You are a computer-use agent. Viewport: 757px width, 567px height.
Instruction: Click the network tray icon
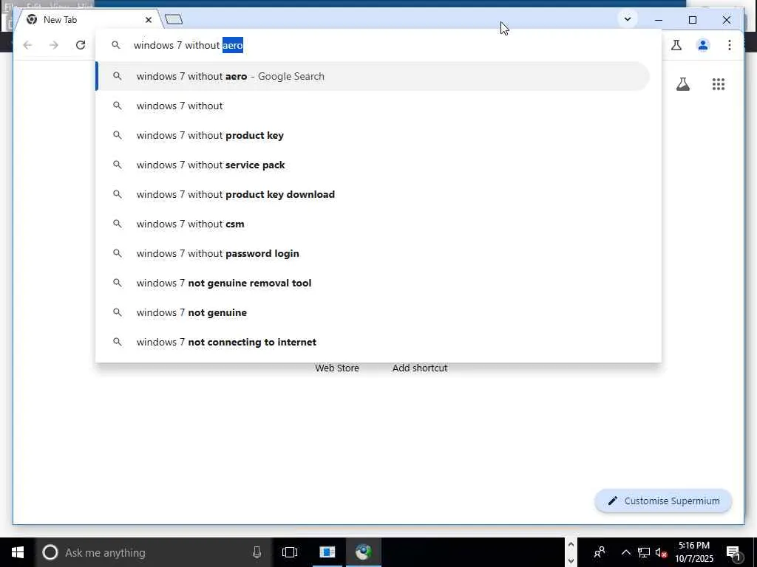[644, 552]
